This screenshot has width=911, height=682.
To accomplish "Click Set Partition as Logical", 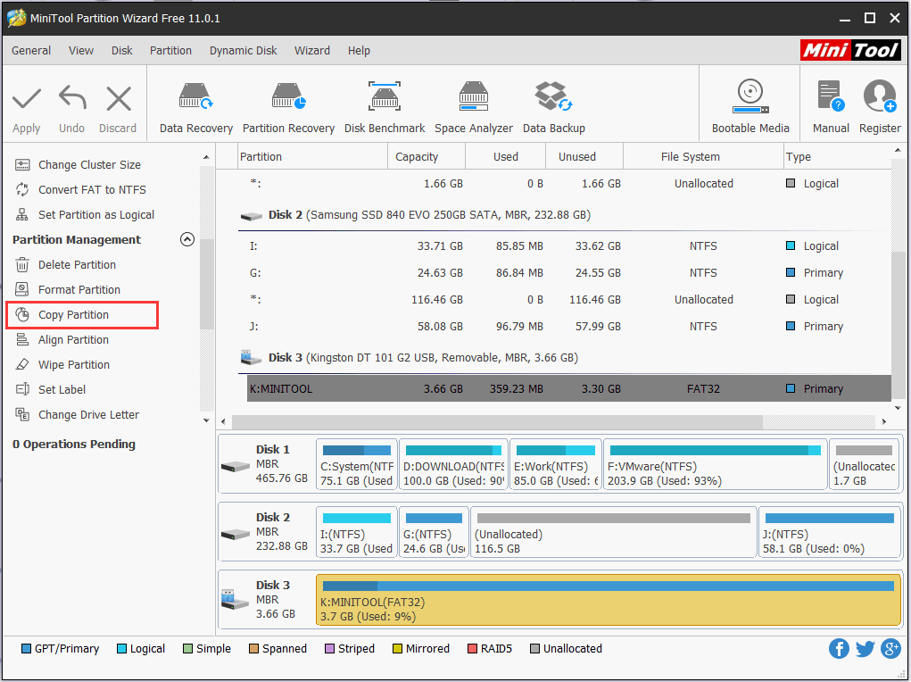I will (x=95, y=214).
